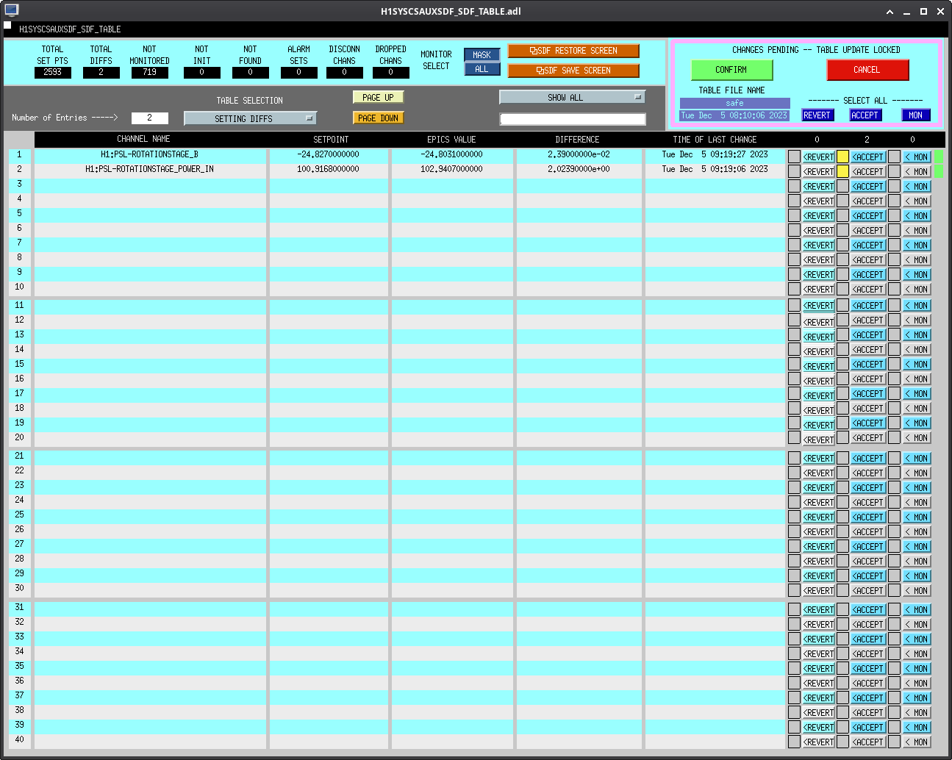Click setpoint value -24.8270000000
This screenshot has height=760, width=952.
pyautogui.click(x=329, y=154)
